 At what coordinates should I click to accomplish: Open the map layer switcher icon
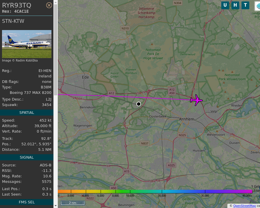click(257, 6)
